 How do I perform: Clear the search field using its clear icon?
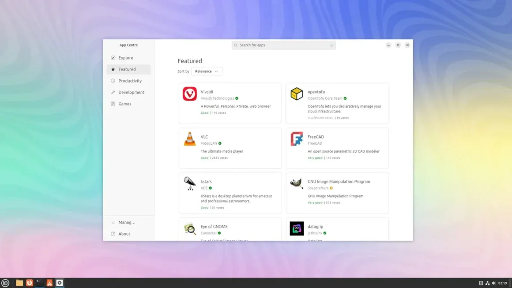click(x=331, y=45)
